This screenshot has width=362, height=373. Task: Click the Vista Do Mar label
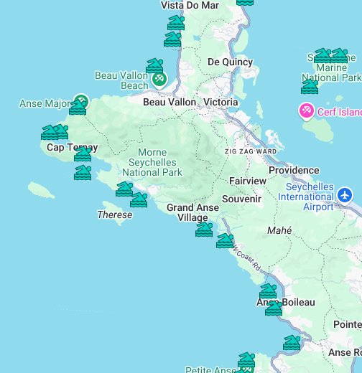click(x=190, y=5)
